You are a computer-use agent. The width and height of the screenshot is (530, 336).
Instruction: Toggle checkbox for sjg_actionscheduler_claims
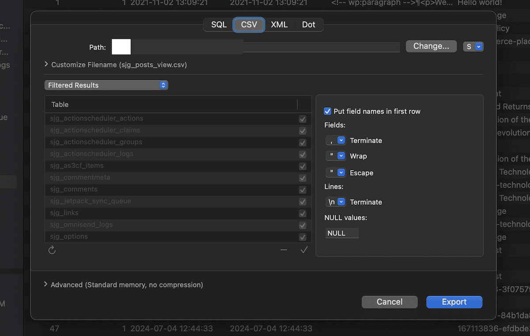[x=303, y=131]
